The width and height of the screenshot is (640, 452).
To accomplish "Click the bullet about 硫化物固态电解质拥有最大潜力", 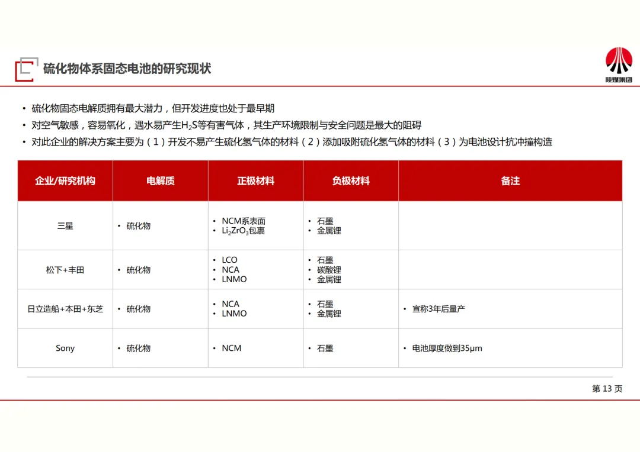I will coord(153,108).
